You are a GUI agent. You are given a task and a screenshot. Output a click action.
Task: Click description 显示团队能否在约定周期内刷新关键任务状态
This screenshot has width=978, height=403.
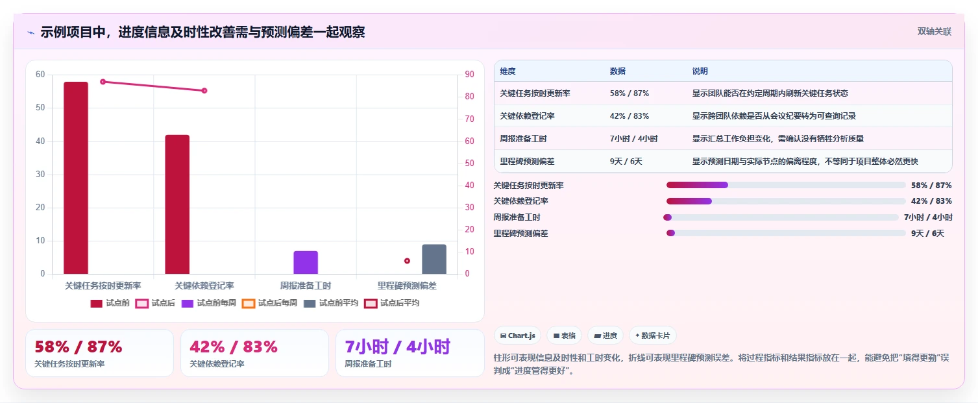(x=770, y=93)
